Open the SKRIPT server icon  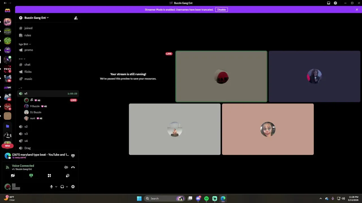click(x=8, y=88)
